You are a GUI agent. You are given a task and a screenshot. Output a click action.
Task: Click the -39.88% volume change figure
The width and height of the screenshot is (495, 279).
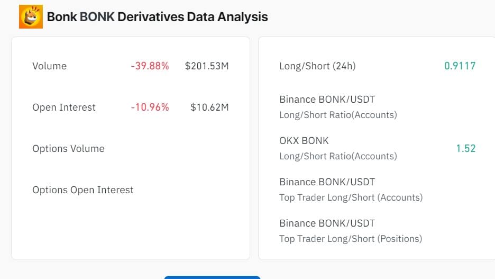coord(150,66)
